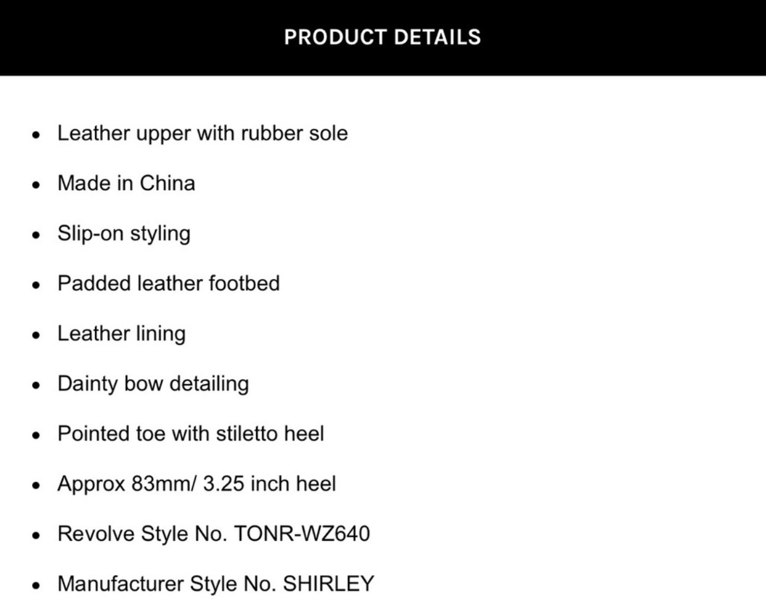Click 'Dainty bow detailing' text

tap(153, 383)
